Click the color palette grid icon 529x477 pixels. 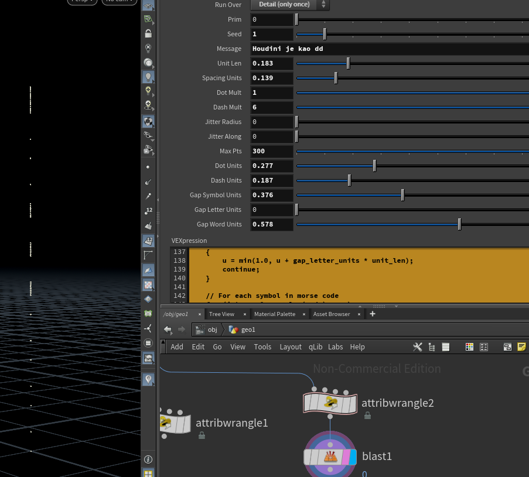(x=469, y=347)
